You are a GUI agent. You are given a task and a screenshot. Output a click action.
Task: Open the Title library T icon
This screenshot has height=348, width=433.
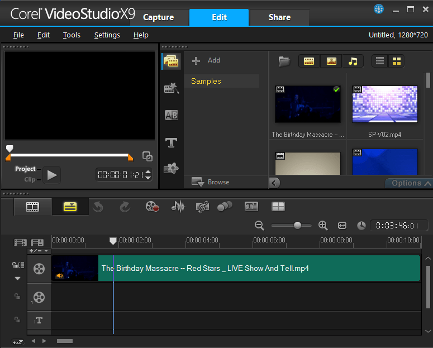(171, 142)
